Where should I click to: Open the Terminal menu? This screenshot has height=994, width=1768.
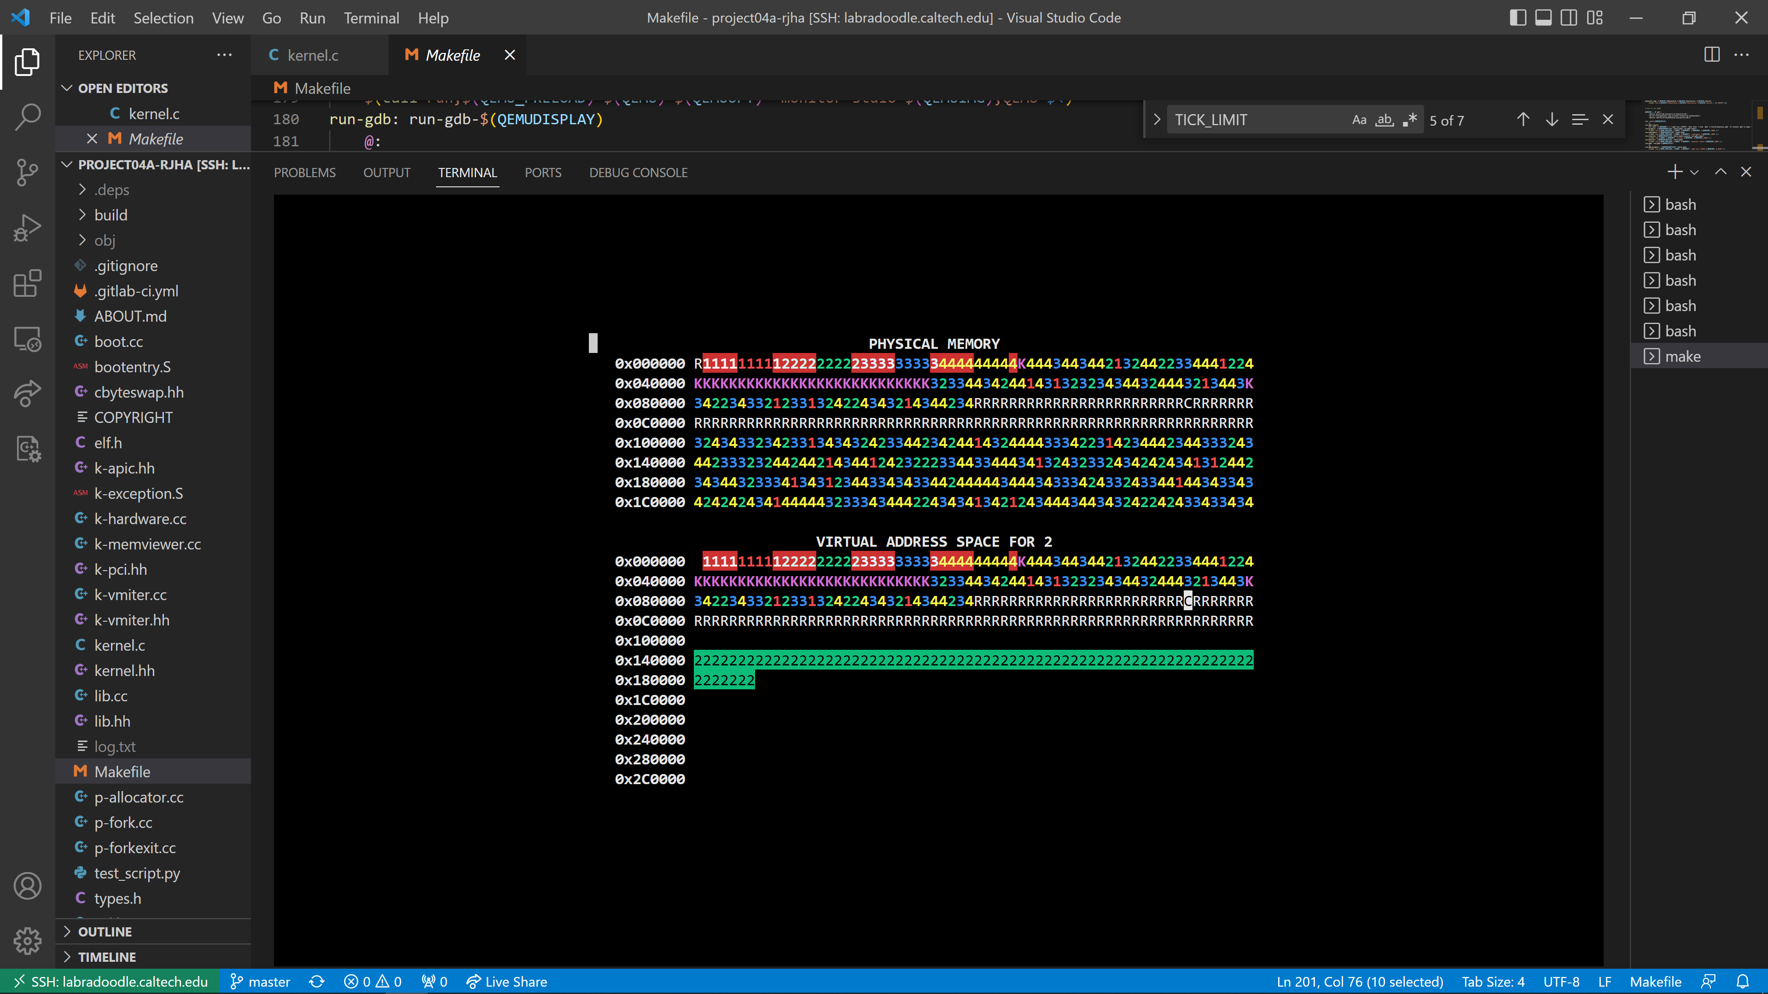click(371, 18)
